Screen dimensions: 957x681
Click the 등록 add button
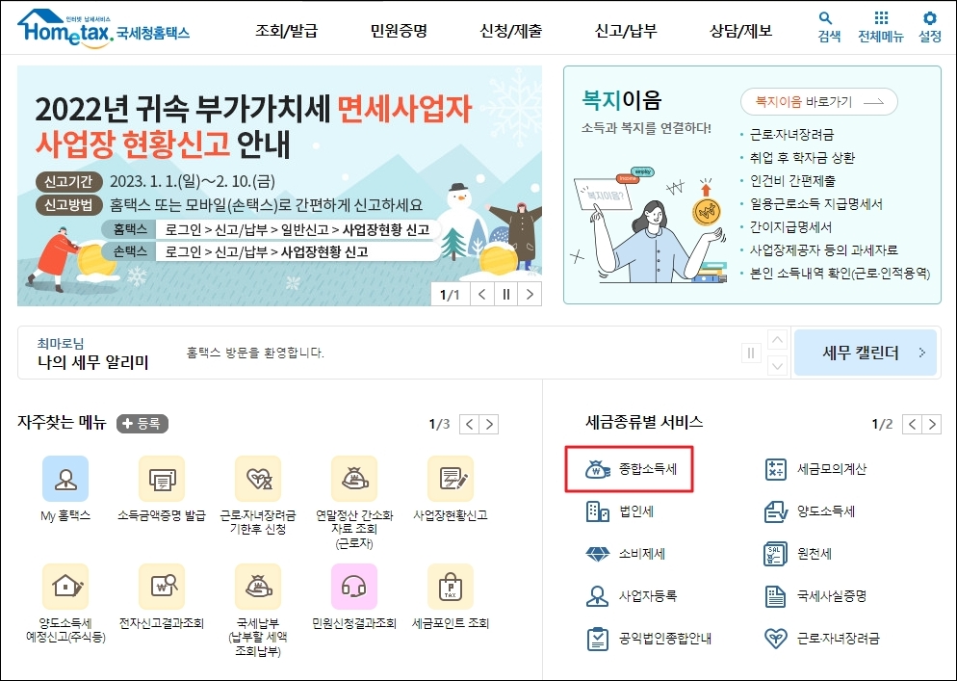coord(142,423)
